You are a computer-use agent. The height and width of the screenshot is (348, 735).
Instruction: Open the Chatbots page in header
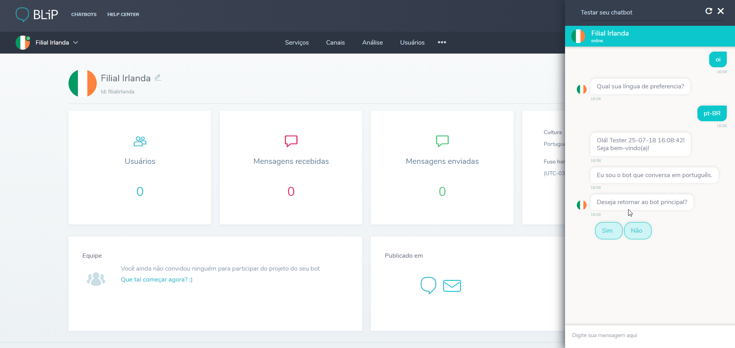[84, 14]
